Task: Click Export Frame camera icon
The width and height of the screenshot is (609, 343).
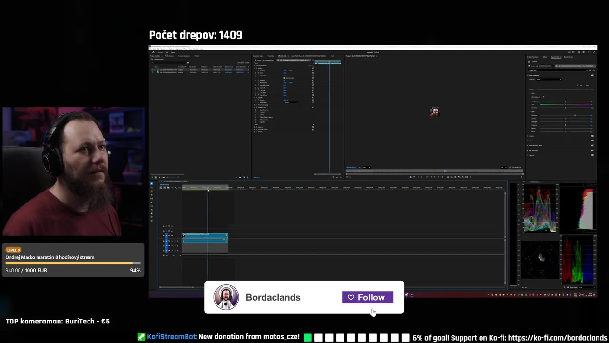Action: tap(455, 177)
